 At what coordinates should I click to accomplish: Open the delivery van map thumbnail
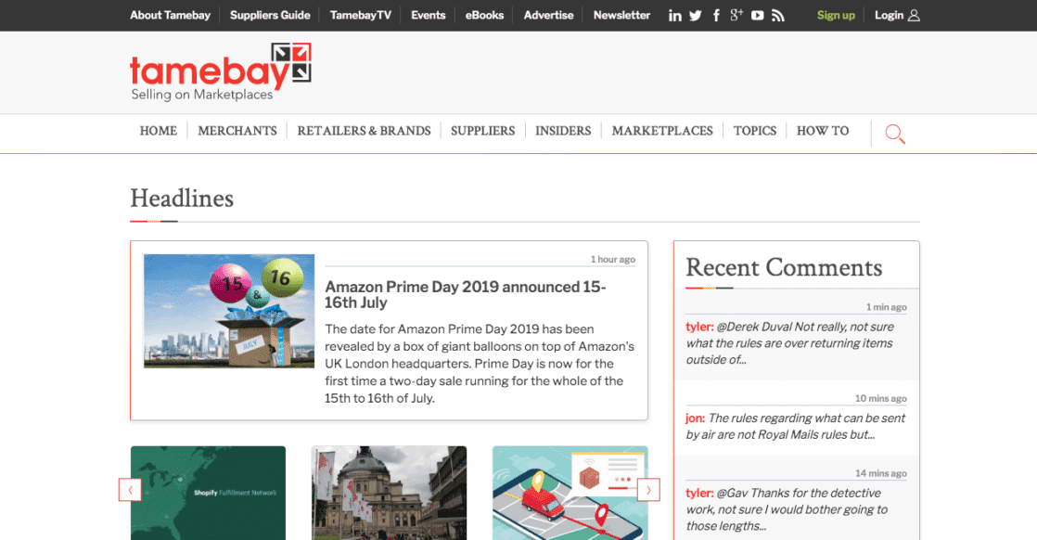tap(570, 493)
